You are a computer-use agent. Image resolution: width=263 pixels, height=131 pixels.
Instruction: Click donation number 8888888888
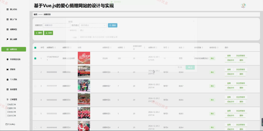click(52, 72)
